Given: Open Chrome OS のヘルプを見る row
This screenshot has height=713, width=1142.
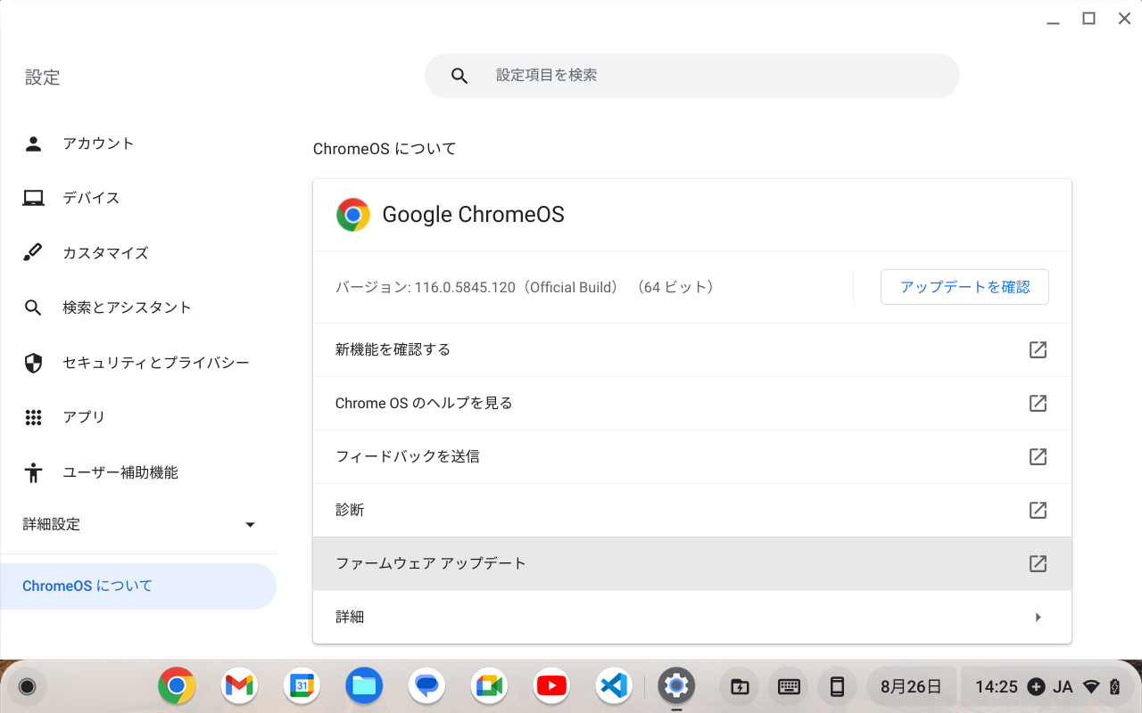Looking at the screenshot, I should pos(692,403).
